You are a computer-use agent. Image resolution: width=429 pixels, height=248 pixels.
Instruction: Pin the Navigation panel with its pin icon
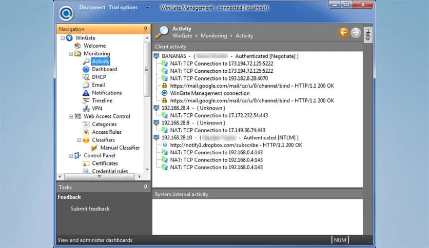point(146,29)
